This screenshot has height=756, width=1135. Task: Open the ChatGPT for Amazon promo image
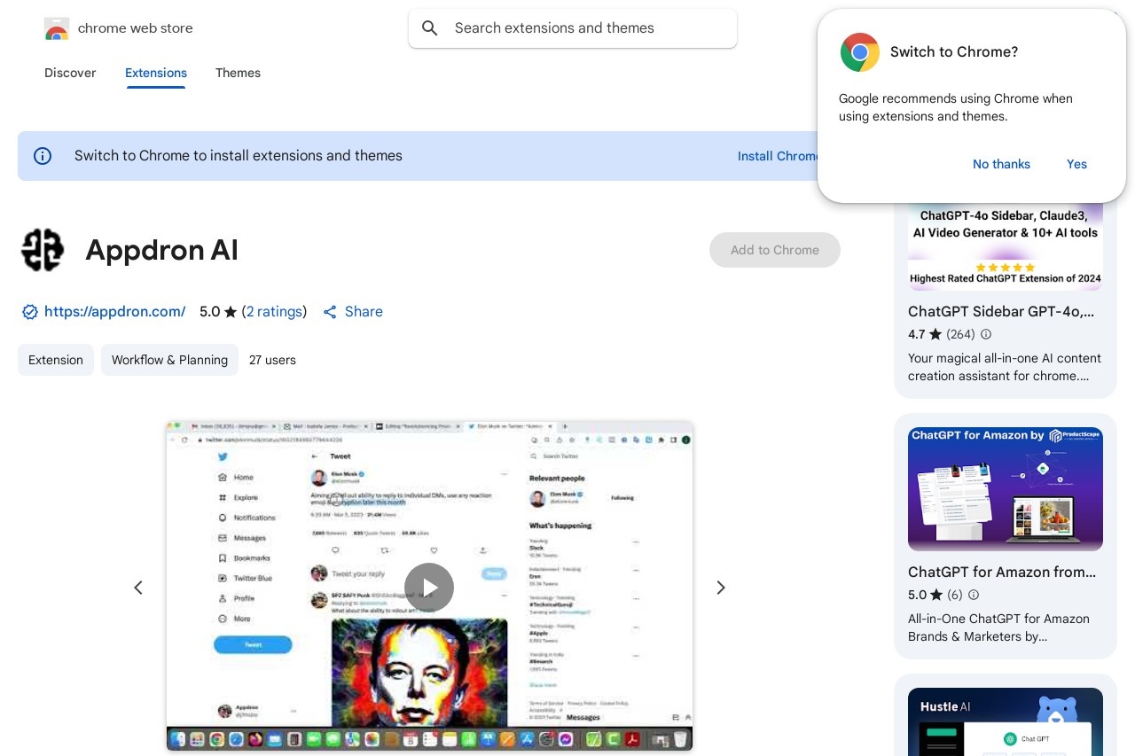click(x=1006, y=489)
